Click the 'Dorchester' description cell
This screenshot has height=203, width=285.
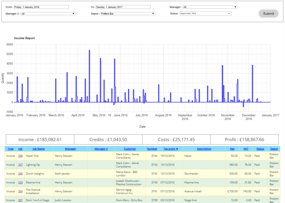click(204, 174)
